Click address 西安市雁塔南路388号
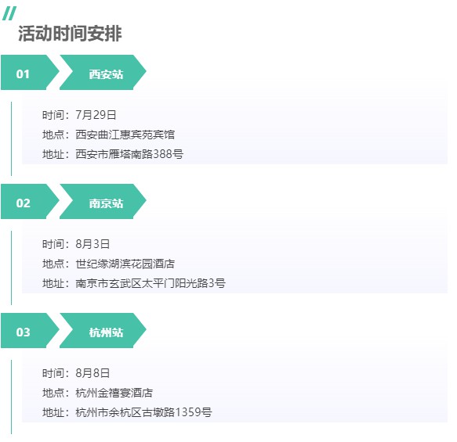This screenshot has height=442, width=457. [x=129, y=154]
